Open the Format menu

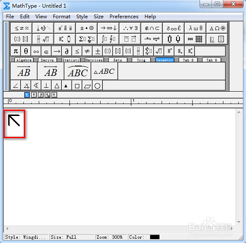point(62,17)
